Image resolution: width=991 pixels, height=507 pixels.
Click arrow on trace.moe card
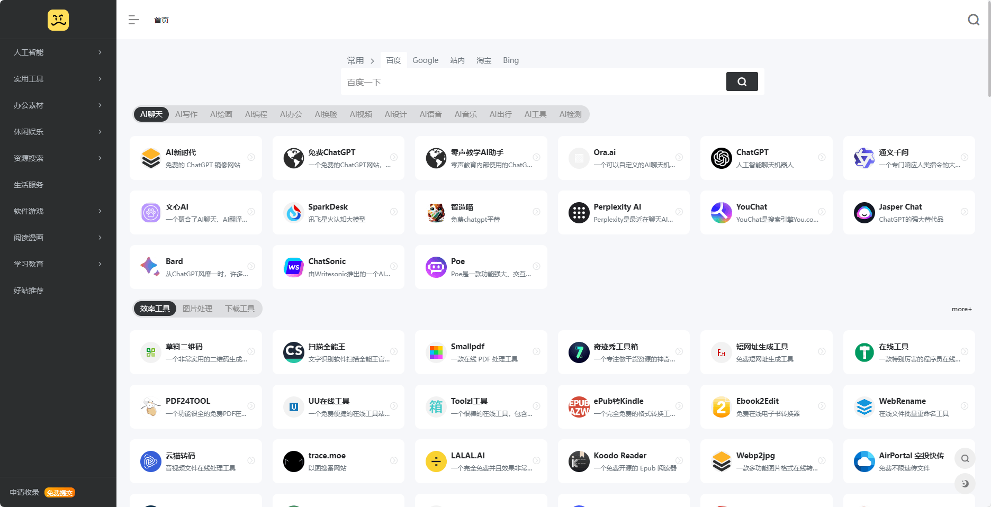click(394, 460)
